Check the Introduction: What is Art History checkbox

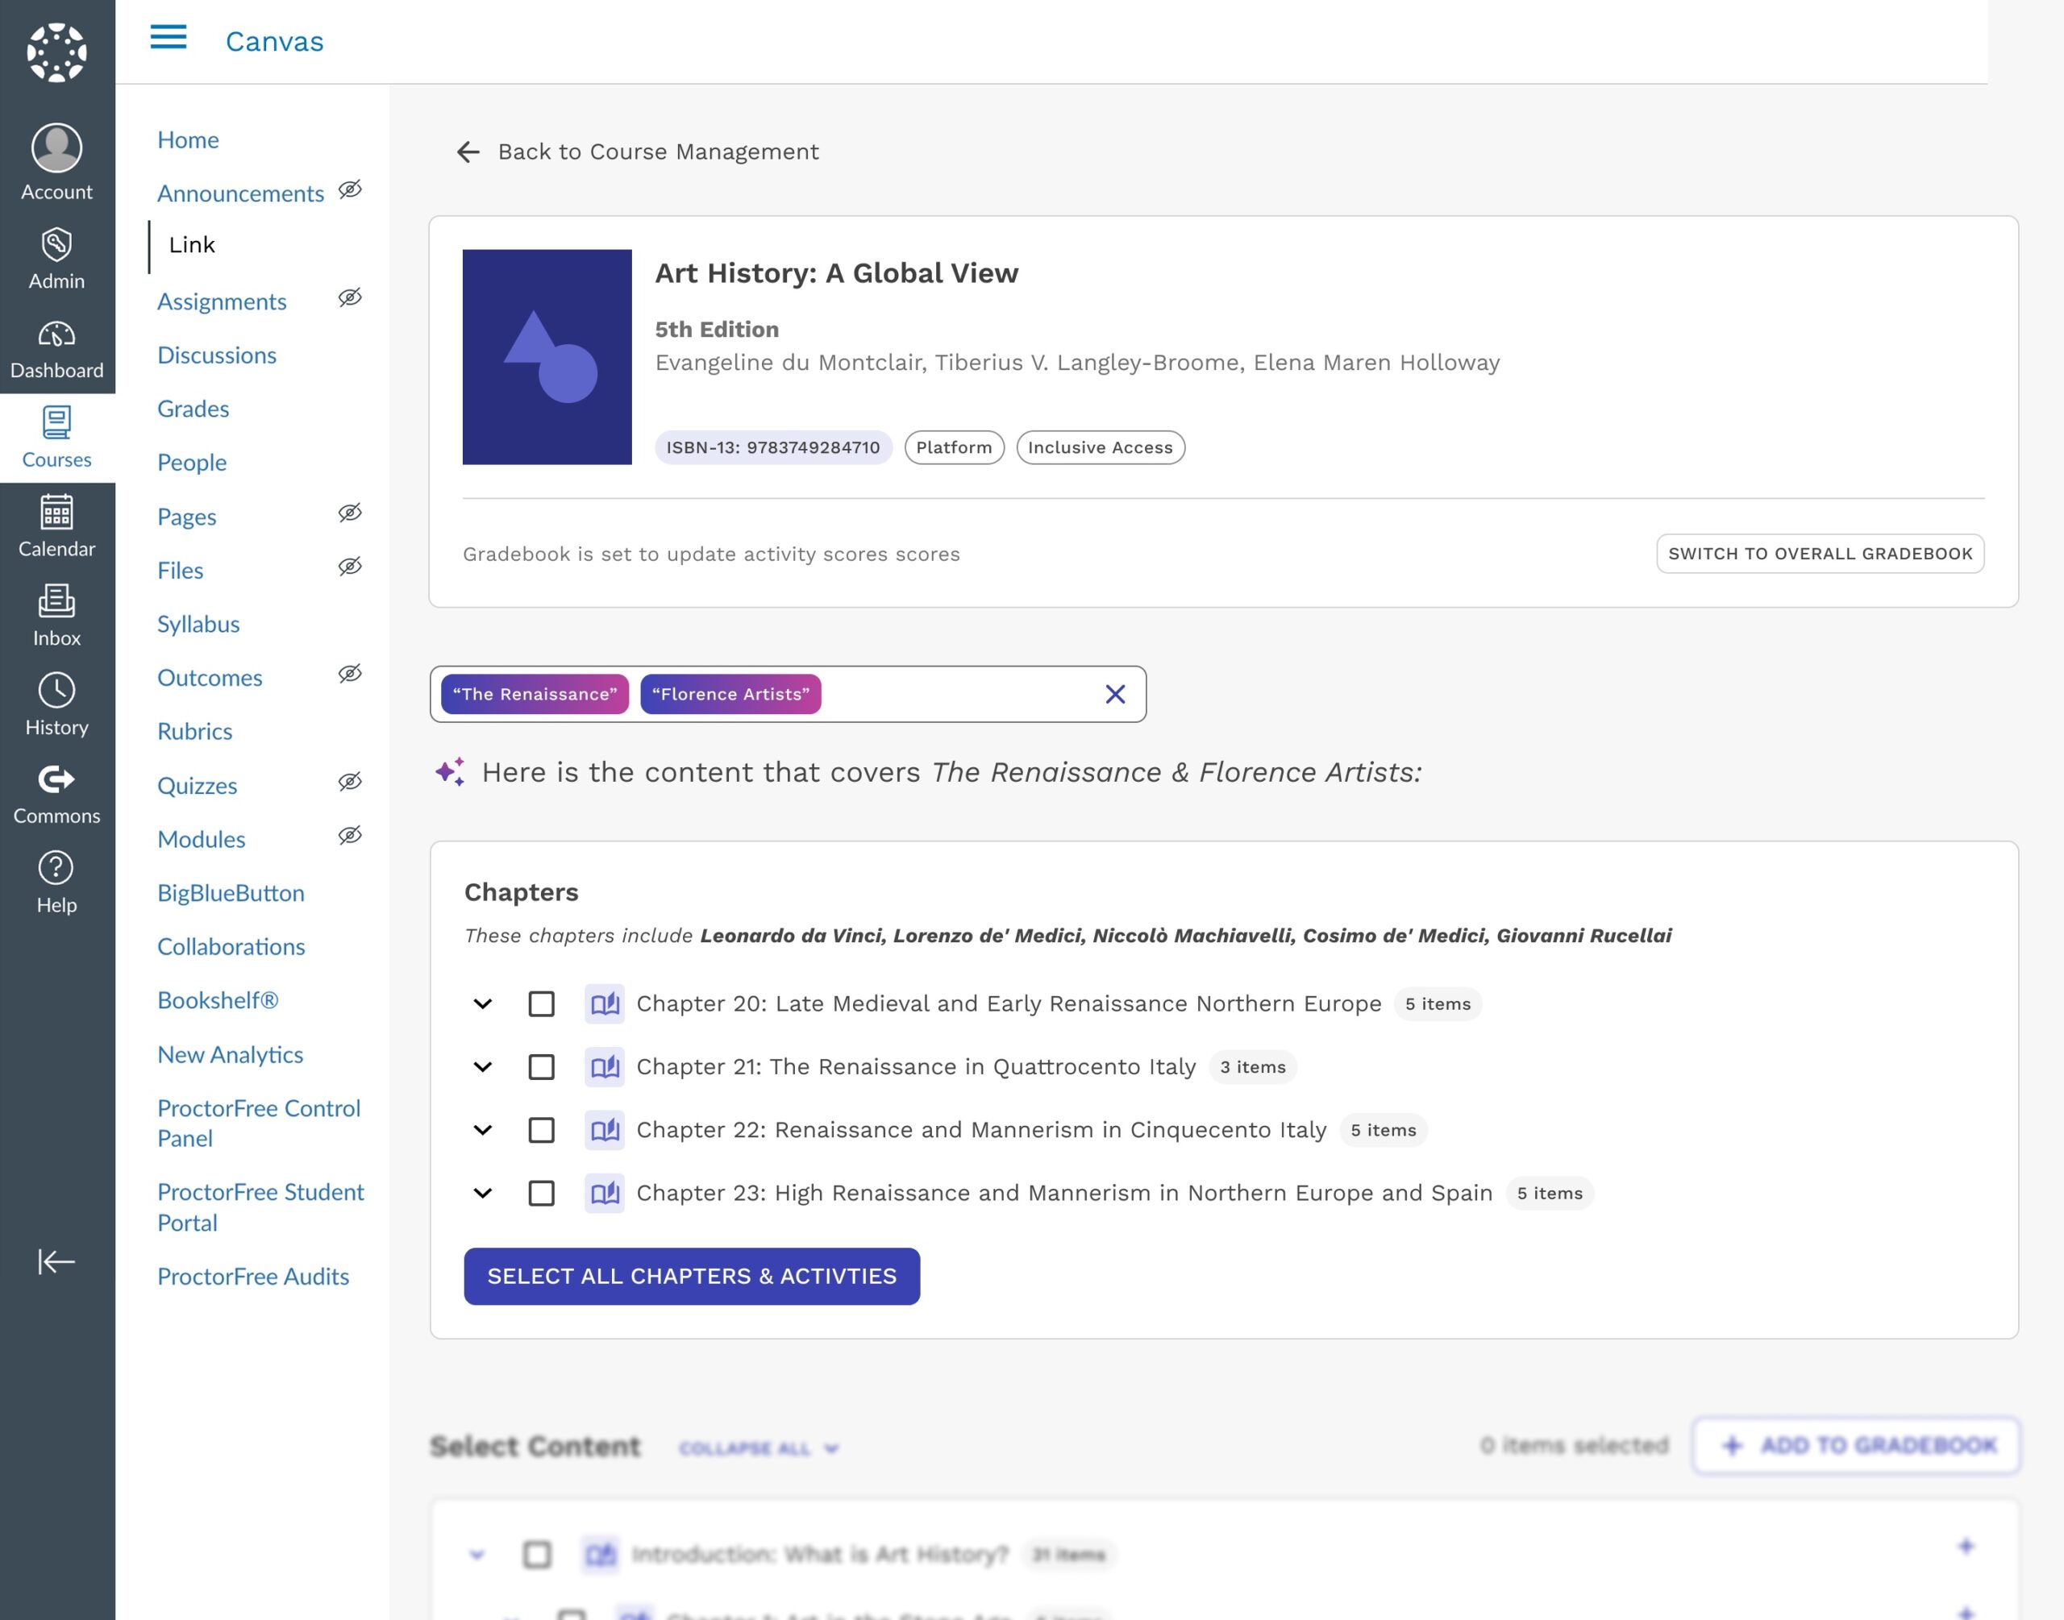(537, 1555)
